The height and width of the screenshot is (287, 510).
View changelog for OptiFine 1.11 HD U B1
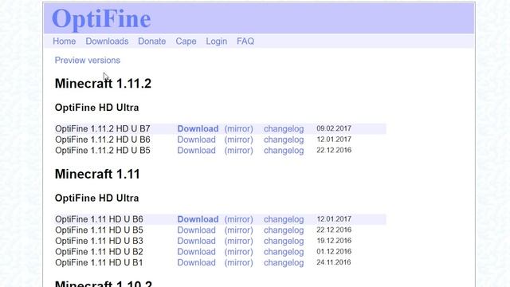284,262
